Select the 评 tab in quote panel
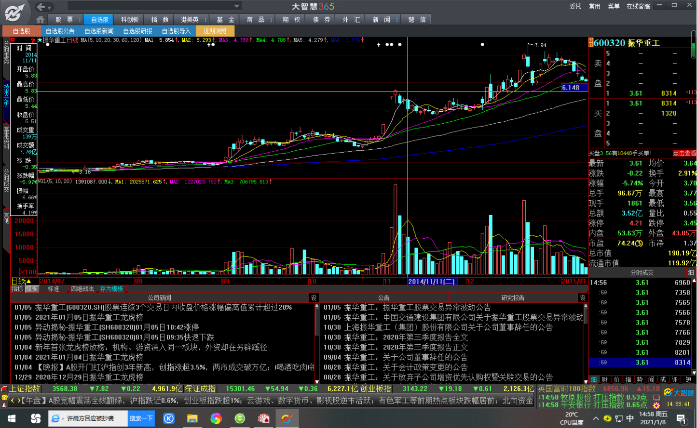 675,380
